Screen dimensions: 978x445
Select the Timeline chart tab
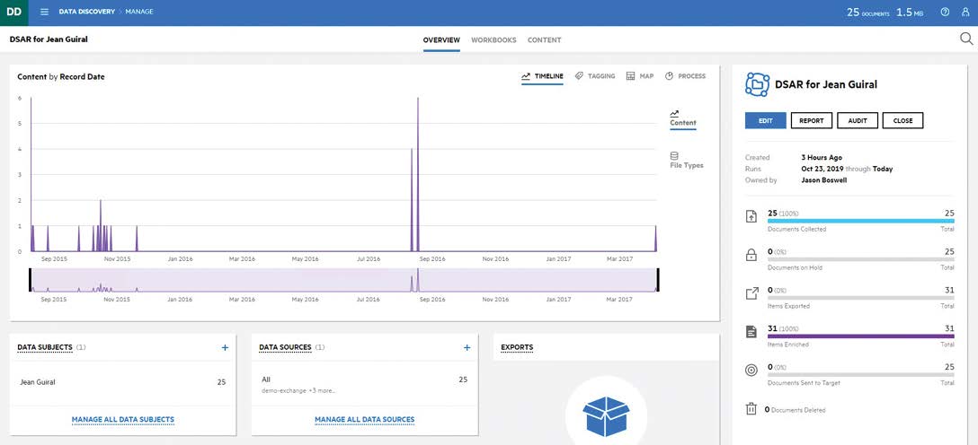click(542, 76)
